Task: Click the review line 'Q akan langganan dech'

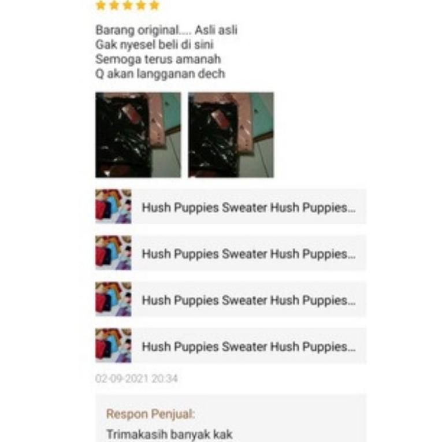Action: point(160,74)
